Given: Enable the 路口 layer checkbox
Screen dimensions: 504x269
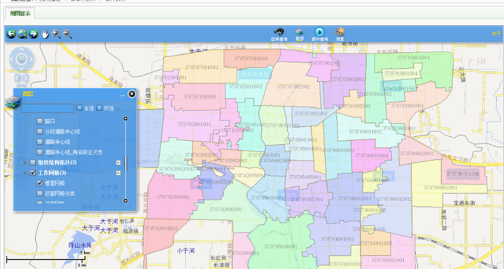Looking at the screenshot, I should click(x=39, y=121).
